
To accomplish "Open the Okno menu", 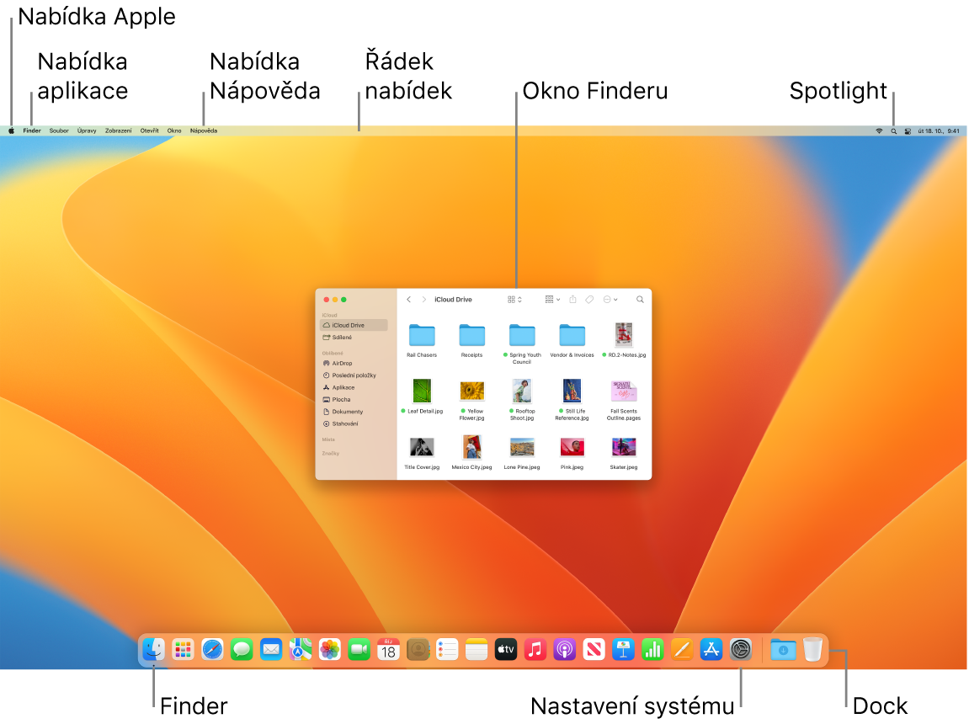I will coord(174,131).
